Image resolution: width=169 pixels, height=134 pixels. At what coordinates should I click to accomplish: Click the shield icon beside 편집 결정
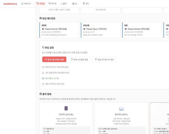click(43, 47)
